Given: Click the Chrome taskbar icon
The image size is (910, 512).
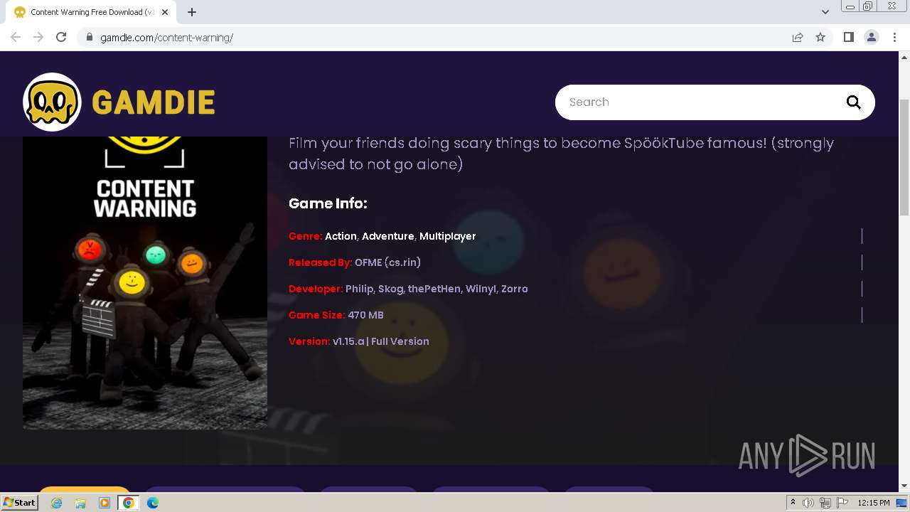Looking at the screenshot, I should (x=128, y=503).
